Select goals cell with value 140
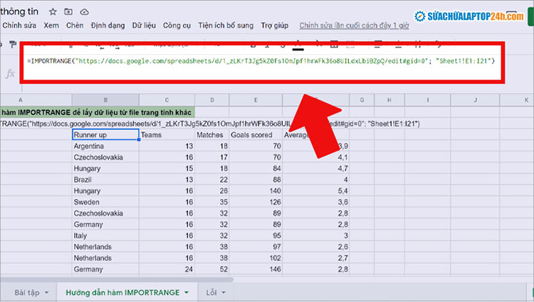Viewport: 534px width, 302px height. point(256,191)
